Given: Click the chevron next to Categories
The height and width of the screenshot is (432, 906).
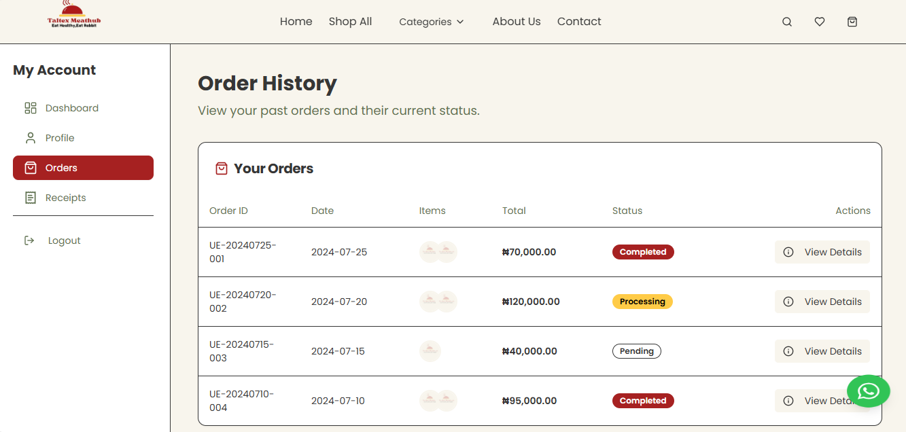Looking at the screenshot, I should (x=460, y=22).
